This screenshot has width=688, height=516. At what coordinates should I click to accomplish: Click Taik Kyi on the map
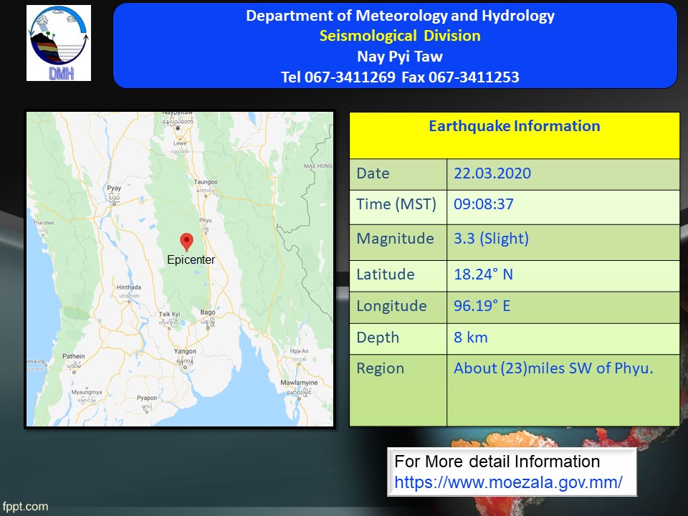coord(169,314)
